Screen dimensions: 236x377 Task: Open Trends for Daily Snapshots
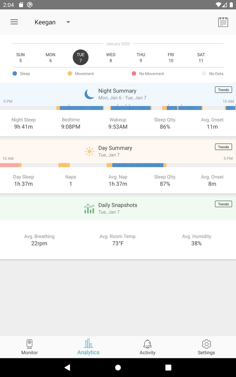coord(223,204)
